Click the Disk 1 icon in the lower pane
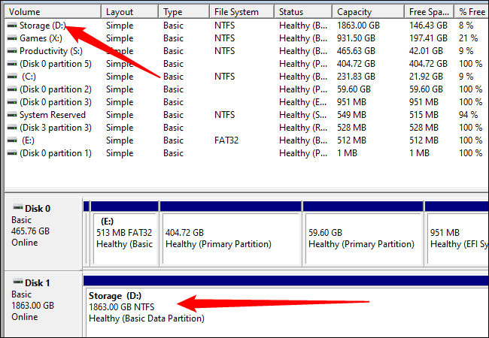 point(18,282)
